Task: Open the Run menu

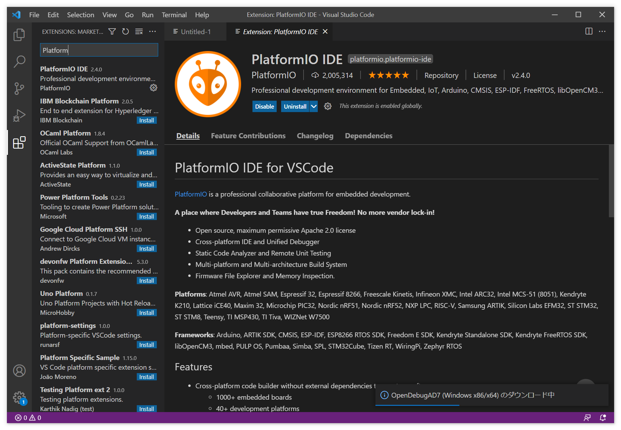Action: pyautogui.click(x=147, y=15)
